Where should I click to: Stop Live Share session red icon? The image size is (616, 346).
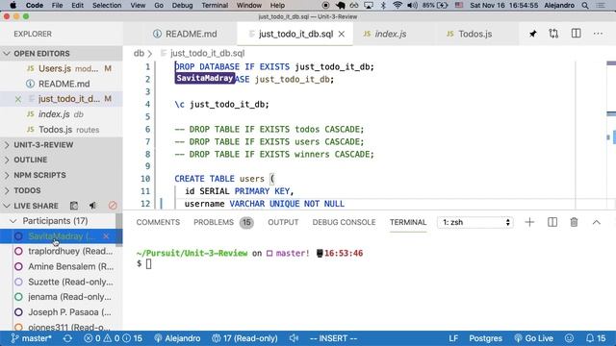pos(113,206)
